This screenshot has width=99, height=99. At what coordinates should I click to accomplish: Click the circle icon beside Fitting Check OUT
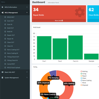[x=5, y=57]
